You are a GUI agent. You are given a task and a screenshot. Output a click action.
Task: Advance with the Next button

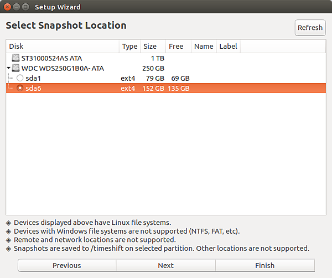166,265
